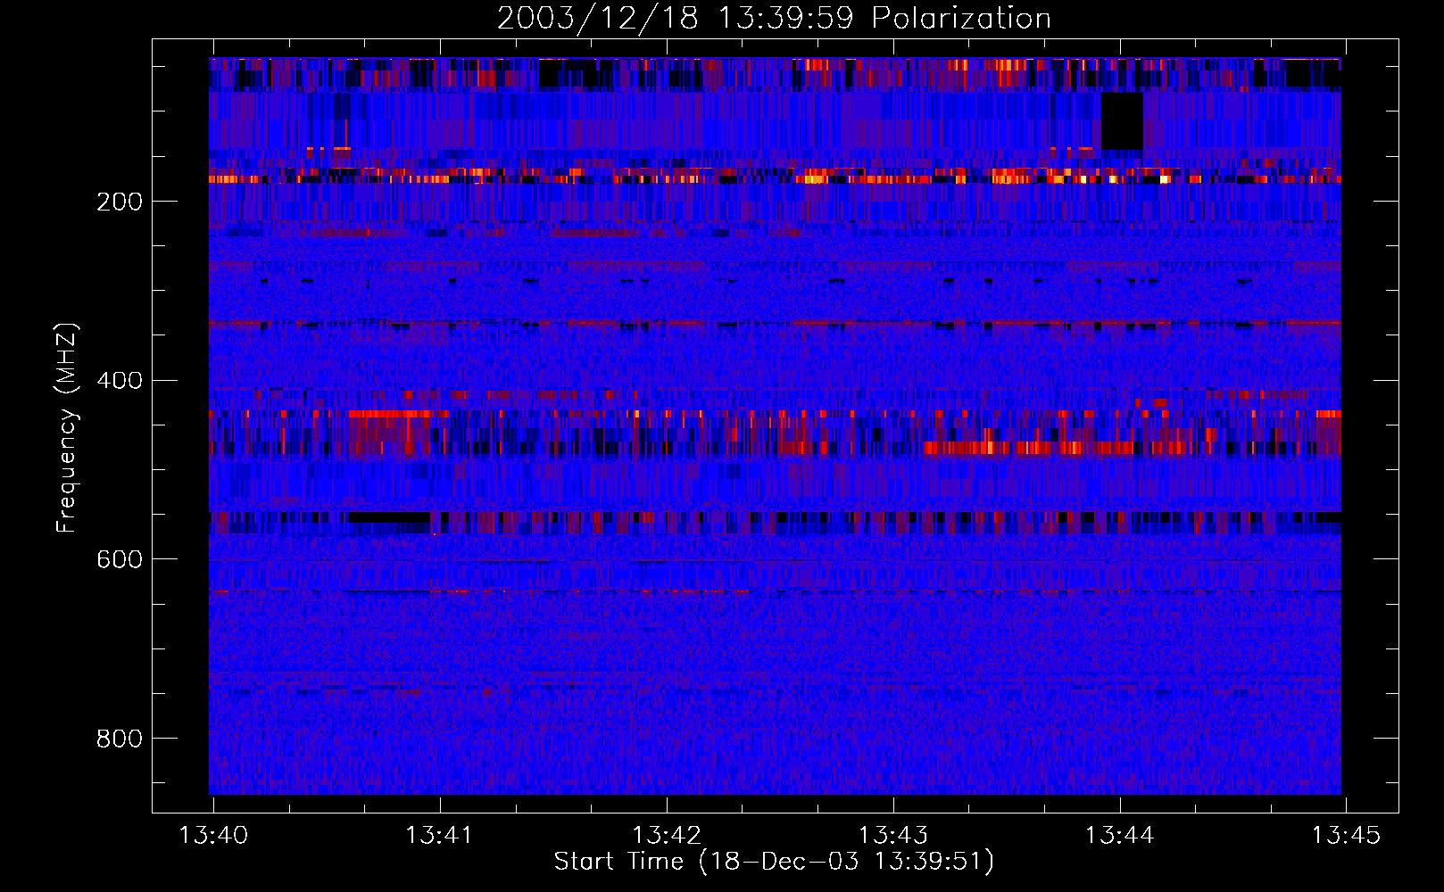This screenshot has width=1444, height=892.
Task: Select the 13:43 time tick label
Action: (x=892, y=835)
